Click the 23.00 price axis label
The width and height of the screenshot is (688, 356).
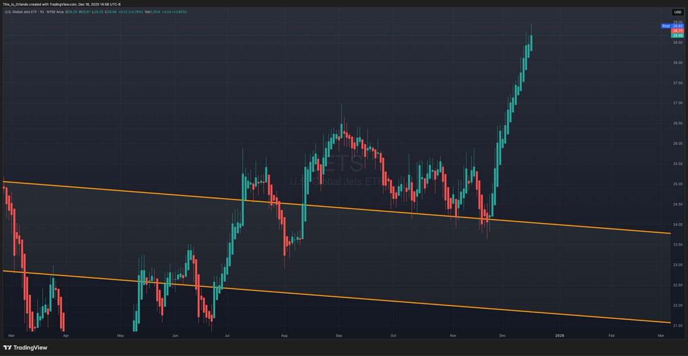pyautogui.click(x=678, y=265)
